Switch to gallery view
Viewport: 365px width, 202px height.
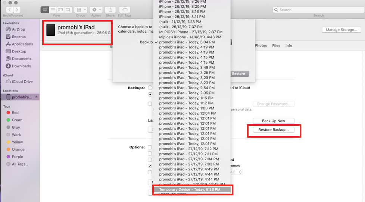(x=68, y=10)
